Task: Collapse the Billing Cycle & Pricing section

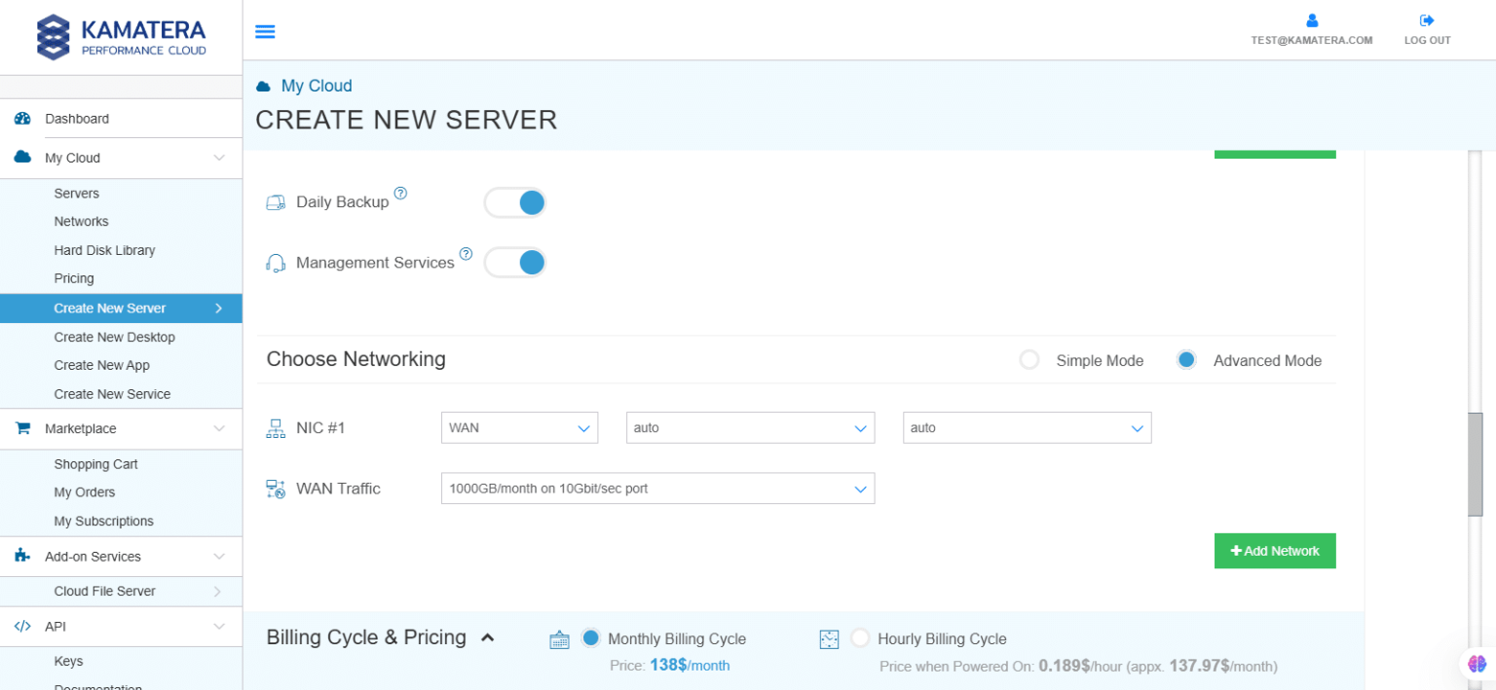Action: click(488, 637)
